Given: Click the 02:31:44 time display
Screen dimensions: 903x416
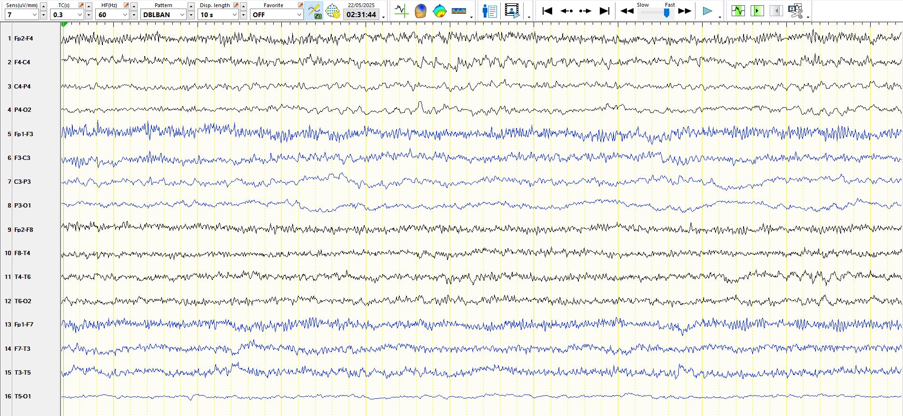Looking at the screenshot, I should pos(361,15).
